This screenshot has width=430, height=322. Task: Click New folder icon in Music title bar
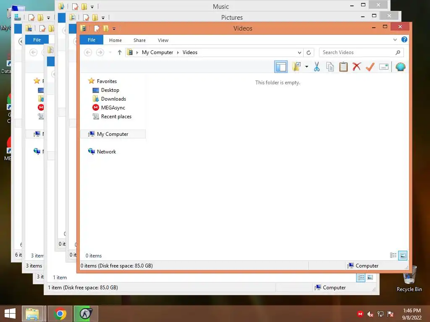click(x=84, y=6)
